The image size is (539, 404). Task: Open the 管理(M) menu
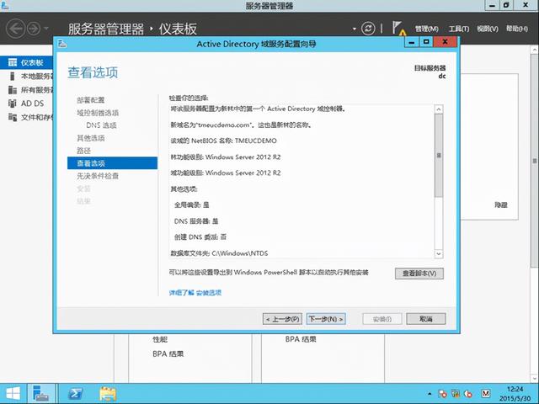[426, 29]
